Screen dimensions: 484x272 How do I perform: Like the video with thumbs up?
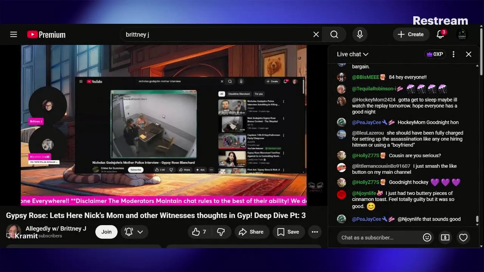click(x=199, y=232)
